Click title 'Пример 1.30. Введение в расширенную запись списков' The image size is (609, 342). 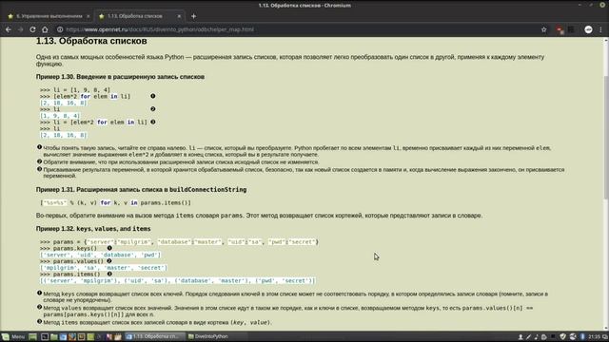point(120,77)
